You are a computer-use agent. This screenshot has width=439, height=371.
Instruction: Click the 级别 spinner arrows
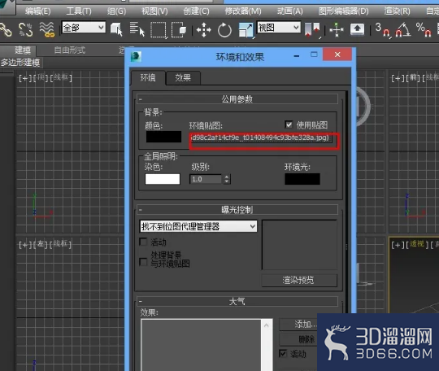click(x=227, y=179)
